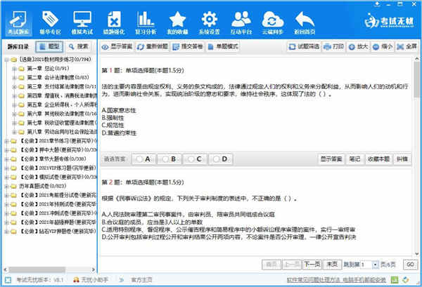
Task: Open the 模拟考试 monitor icon
Action: (x=82, y=23)
